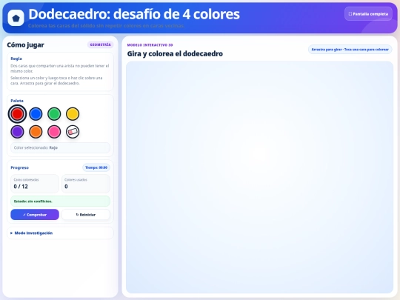Screen dimensions: 400x300
Task: Click the 3D dodecahedron canvas area
Action: (x=259, y=177)
